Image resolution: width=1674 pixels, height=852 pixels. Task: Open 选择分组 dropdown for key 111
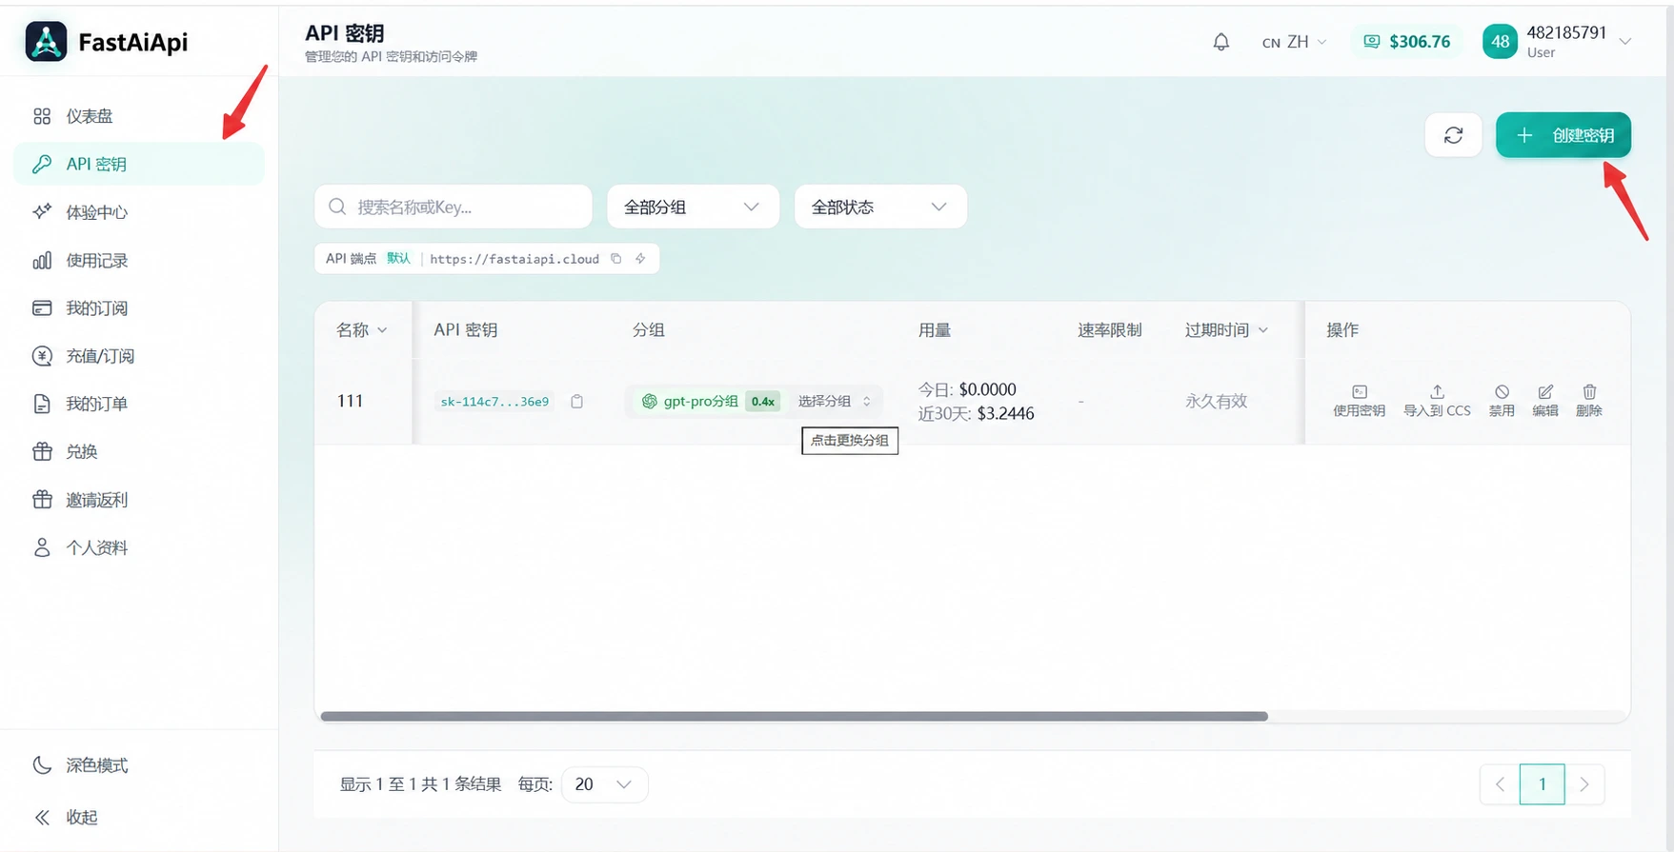click(834, 402)
